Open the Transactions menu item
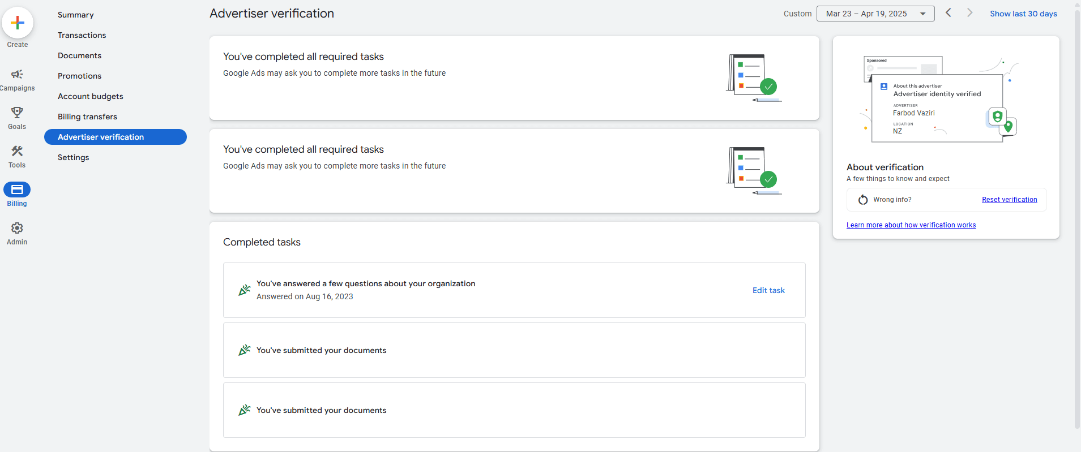This screenshot has width=1081, height=452. point(82,35)
